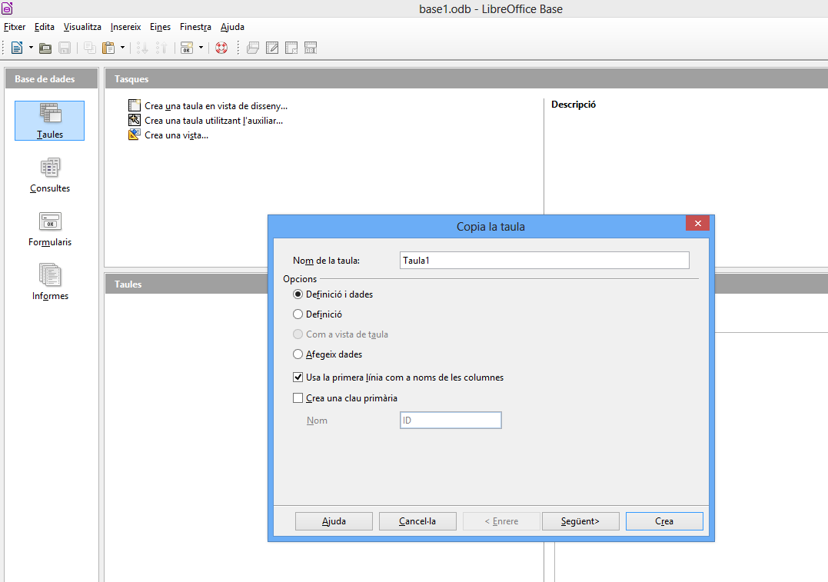Screen dimensions: 828x582
Task: Switch to Informes section
Action: [50, 283]
